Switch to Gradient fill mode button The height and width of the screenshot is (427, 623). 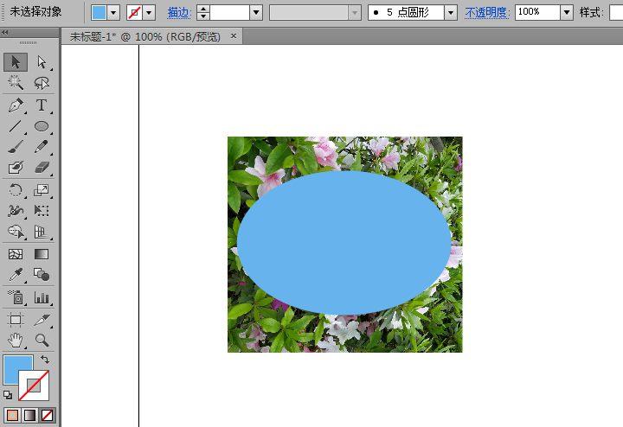(29, 415)
